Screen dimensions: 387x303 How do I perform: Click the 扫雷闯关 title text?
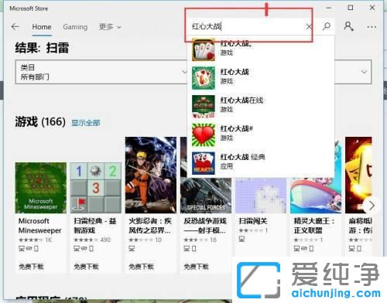253,221
